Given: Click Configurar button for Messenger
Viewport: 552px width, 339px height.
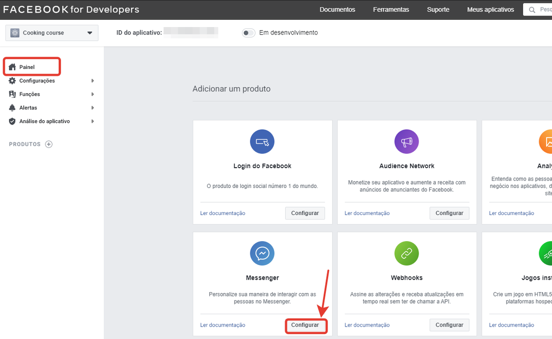Looking at the screenshot, I should click(x=305, y=325).
